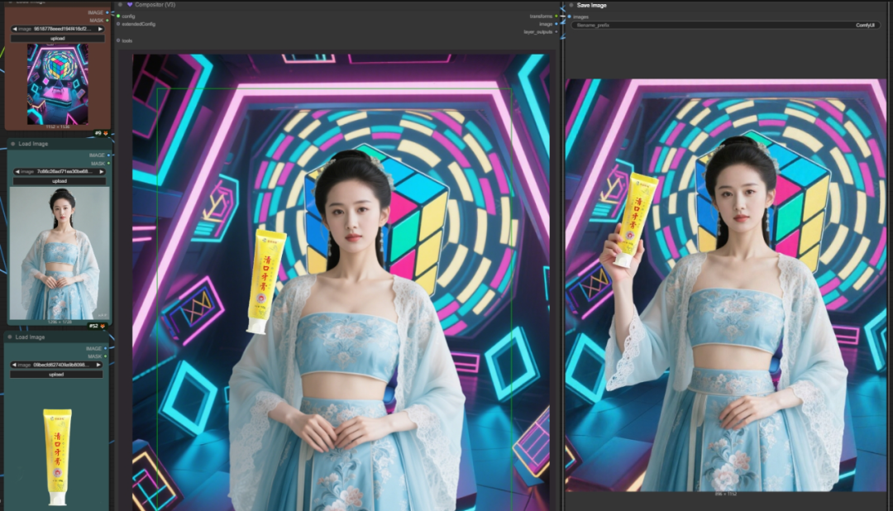Click the 1152 × 1536 dimension label
The width and height of the screenshot is (893, 511).
coord(58,127)
